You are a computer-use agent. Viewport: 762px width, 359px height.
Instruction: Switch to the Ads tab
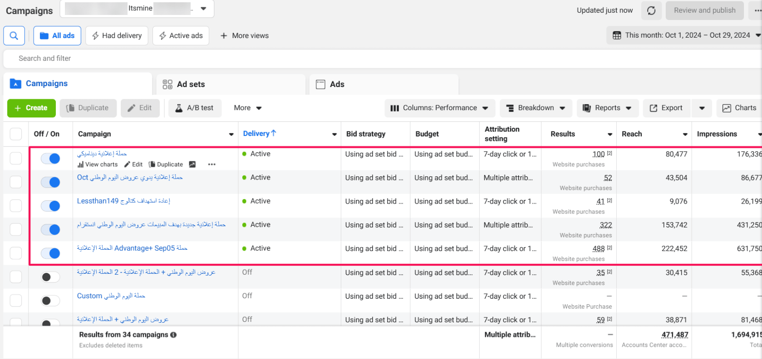pyautogui.click(x=384, y=84)
